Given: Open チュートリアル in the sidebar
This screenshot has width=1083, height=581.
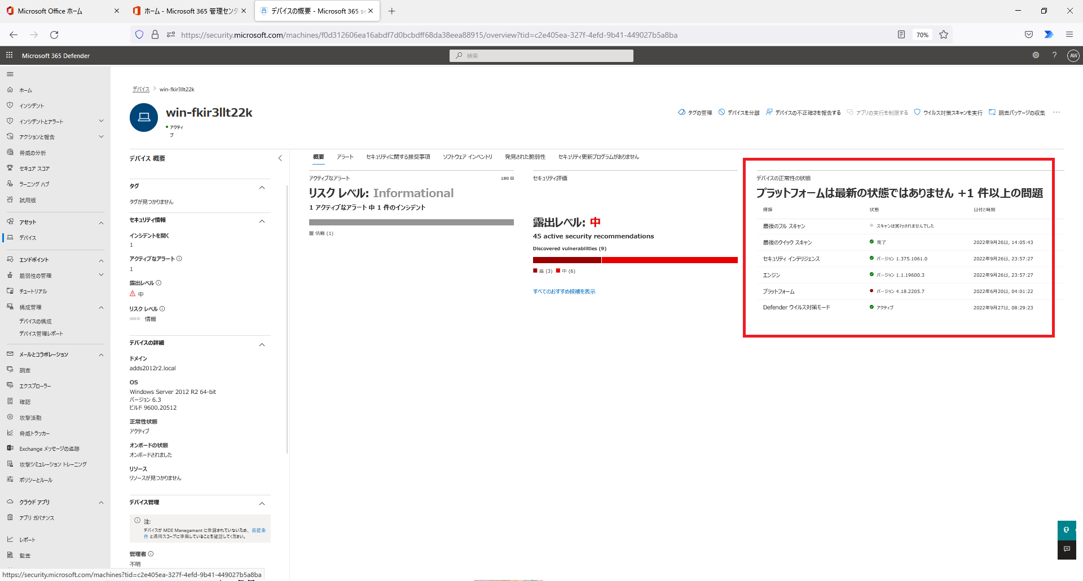Looking at the screenshot, I should coord(33,291).
